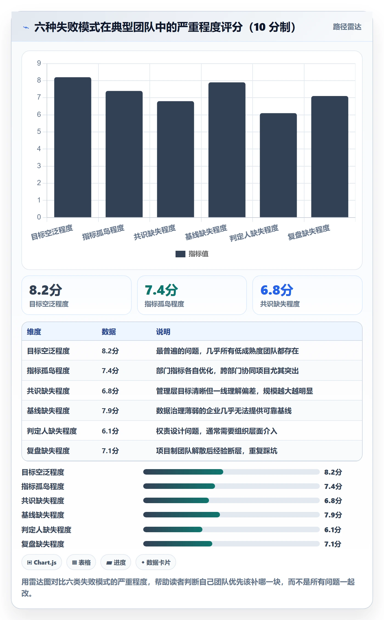Select the description starting 管理层目标清晰
Image resolution: width=384 pixels, height=620 pixels.
point(235,391)
